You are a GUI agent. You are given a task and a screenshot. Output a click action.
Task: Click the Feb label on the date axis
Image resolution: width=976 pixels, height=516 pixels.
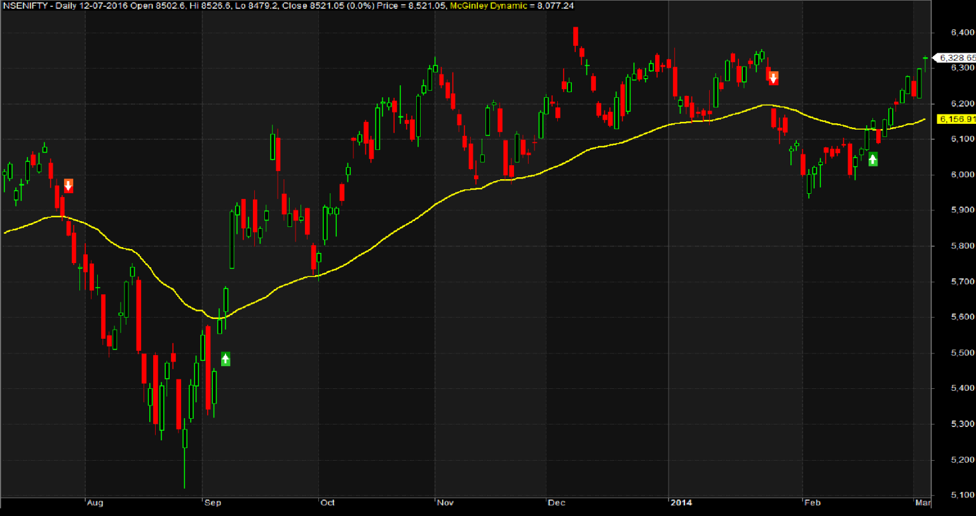812,503
